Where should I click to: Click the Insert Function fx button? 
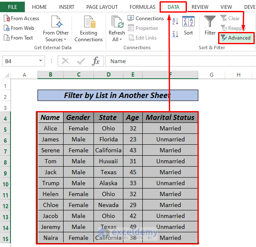tap(96, 61)
